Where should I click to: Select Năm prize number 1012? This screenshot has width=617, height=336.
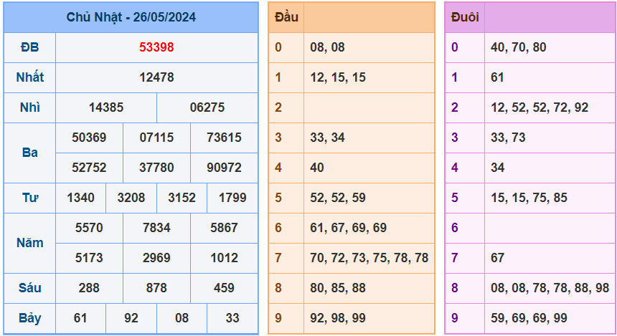225,258
